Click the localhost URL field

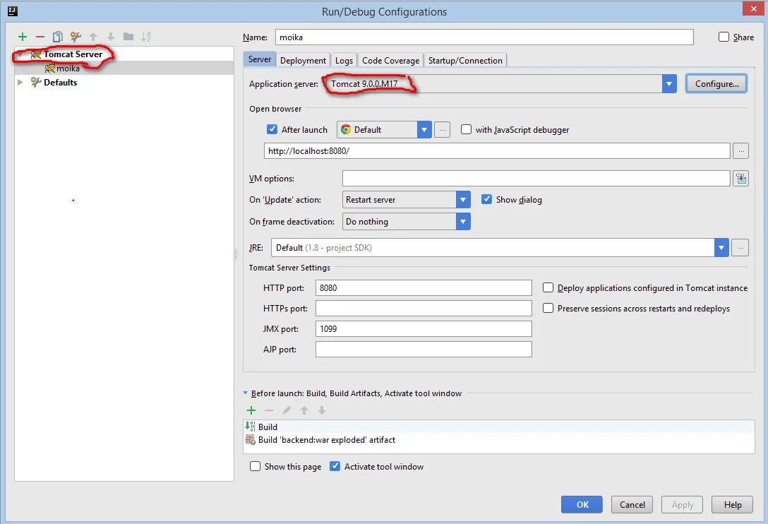[497, 151]
